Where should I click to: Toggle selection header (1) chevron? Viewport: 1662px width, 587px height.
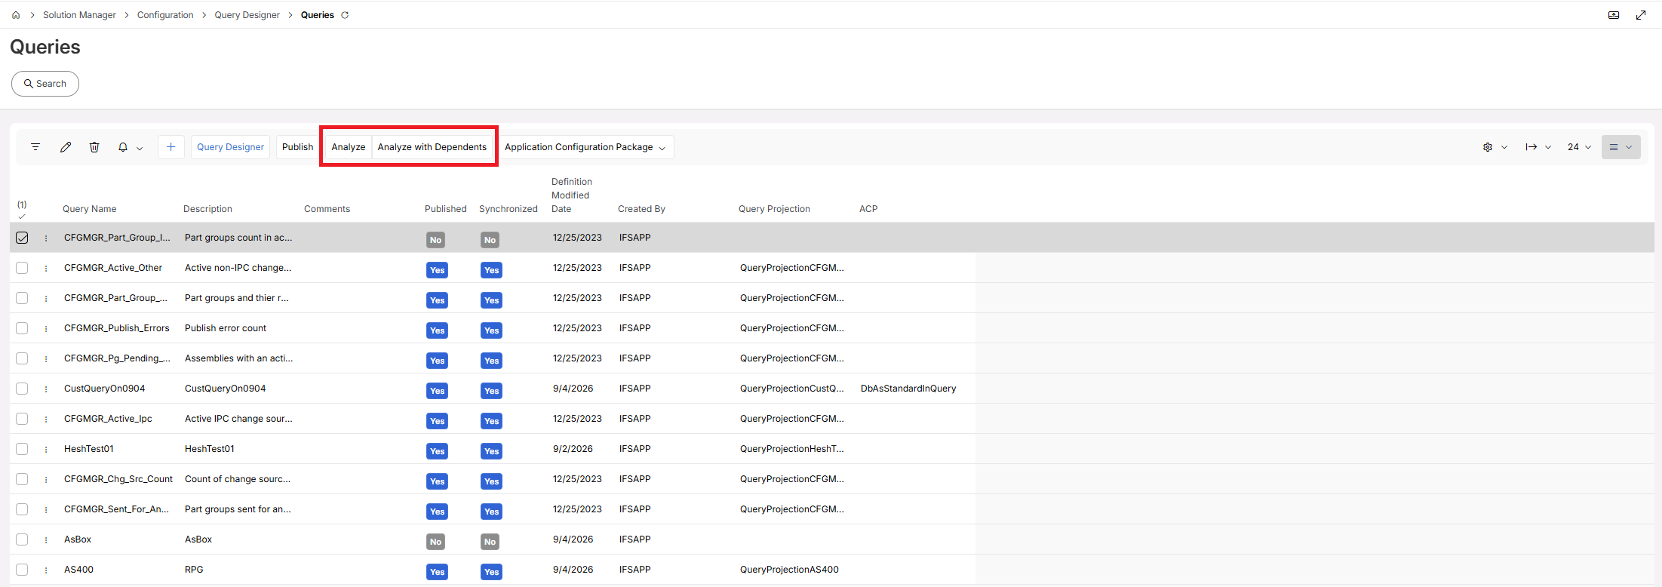[x=22, y=217]
